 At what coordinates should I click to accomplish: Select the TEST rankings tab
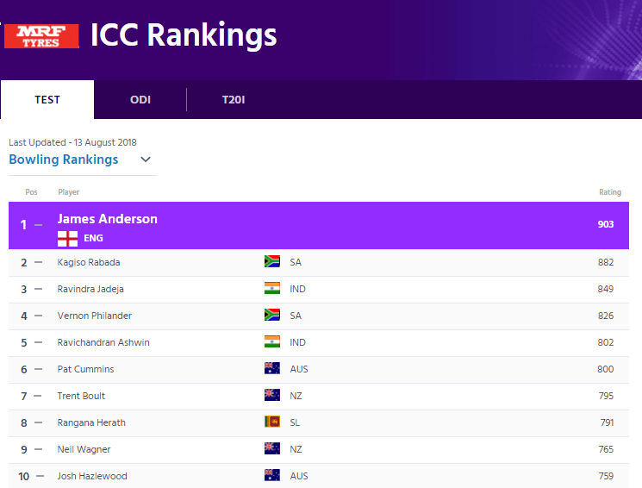click(x=47, y=100)
